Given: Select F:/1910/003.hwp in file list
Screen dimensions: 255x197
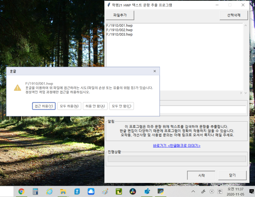Looking at the screenshot, I should pos(119,34).
